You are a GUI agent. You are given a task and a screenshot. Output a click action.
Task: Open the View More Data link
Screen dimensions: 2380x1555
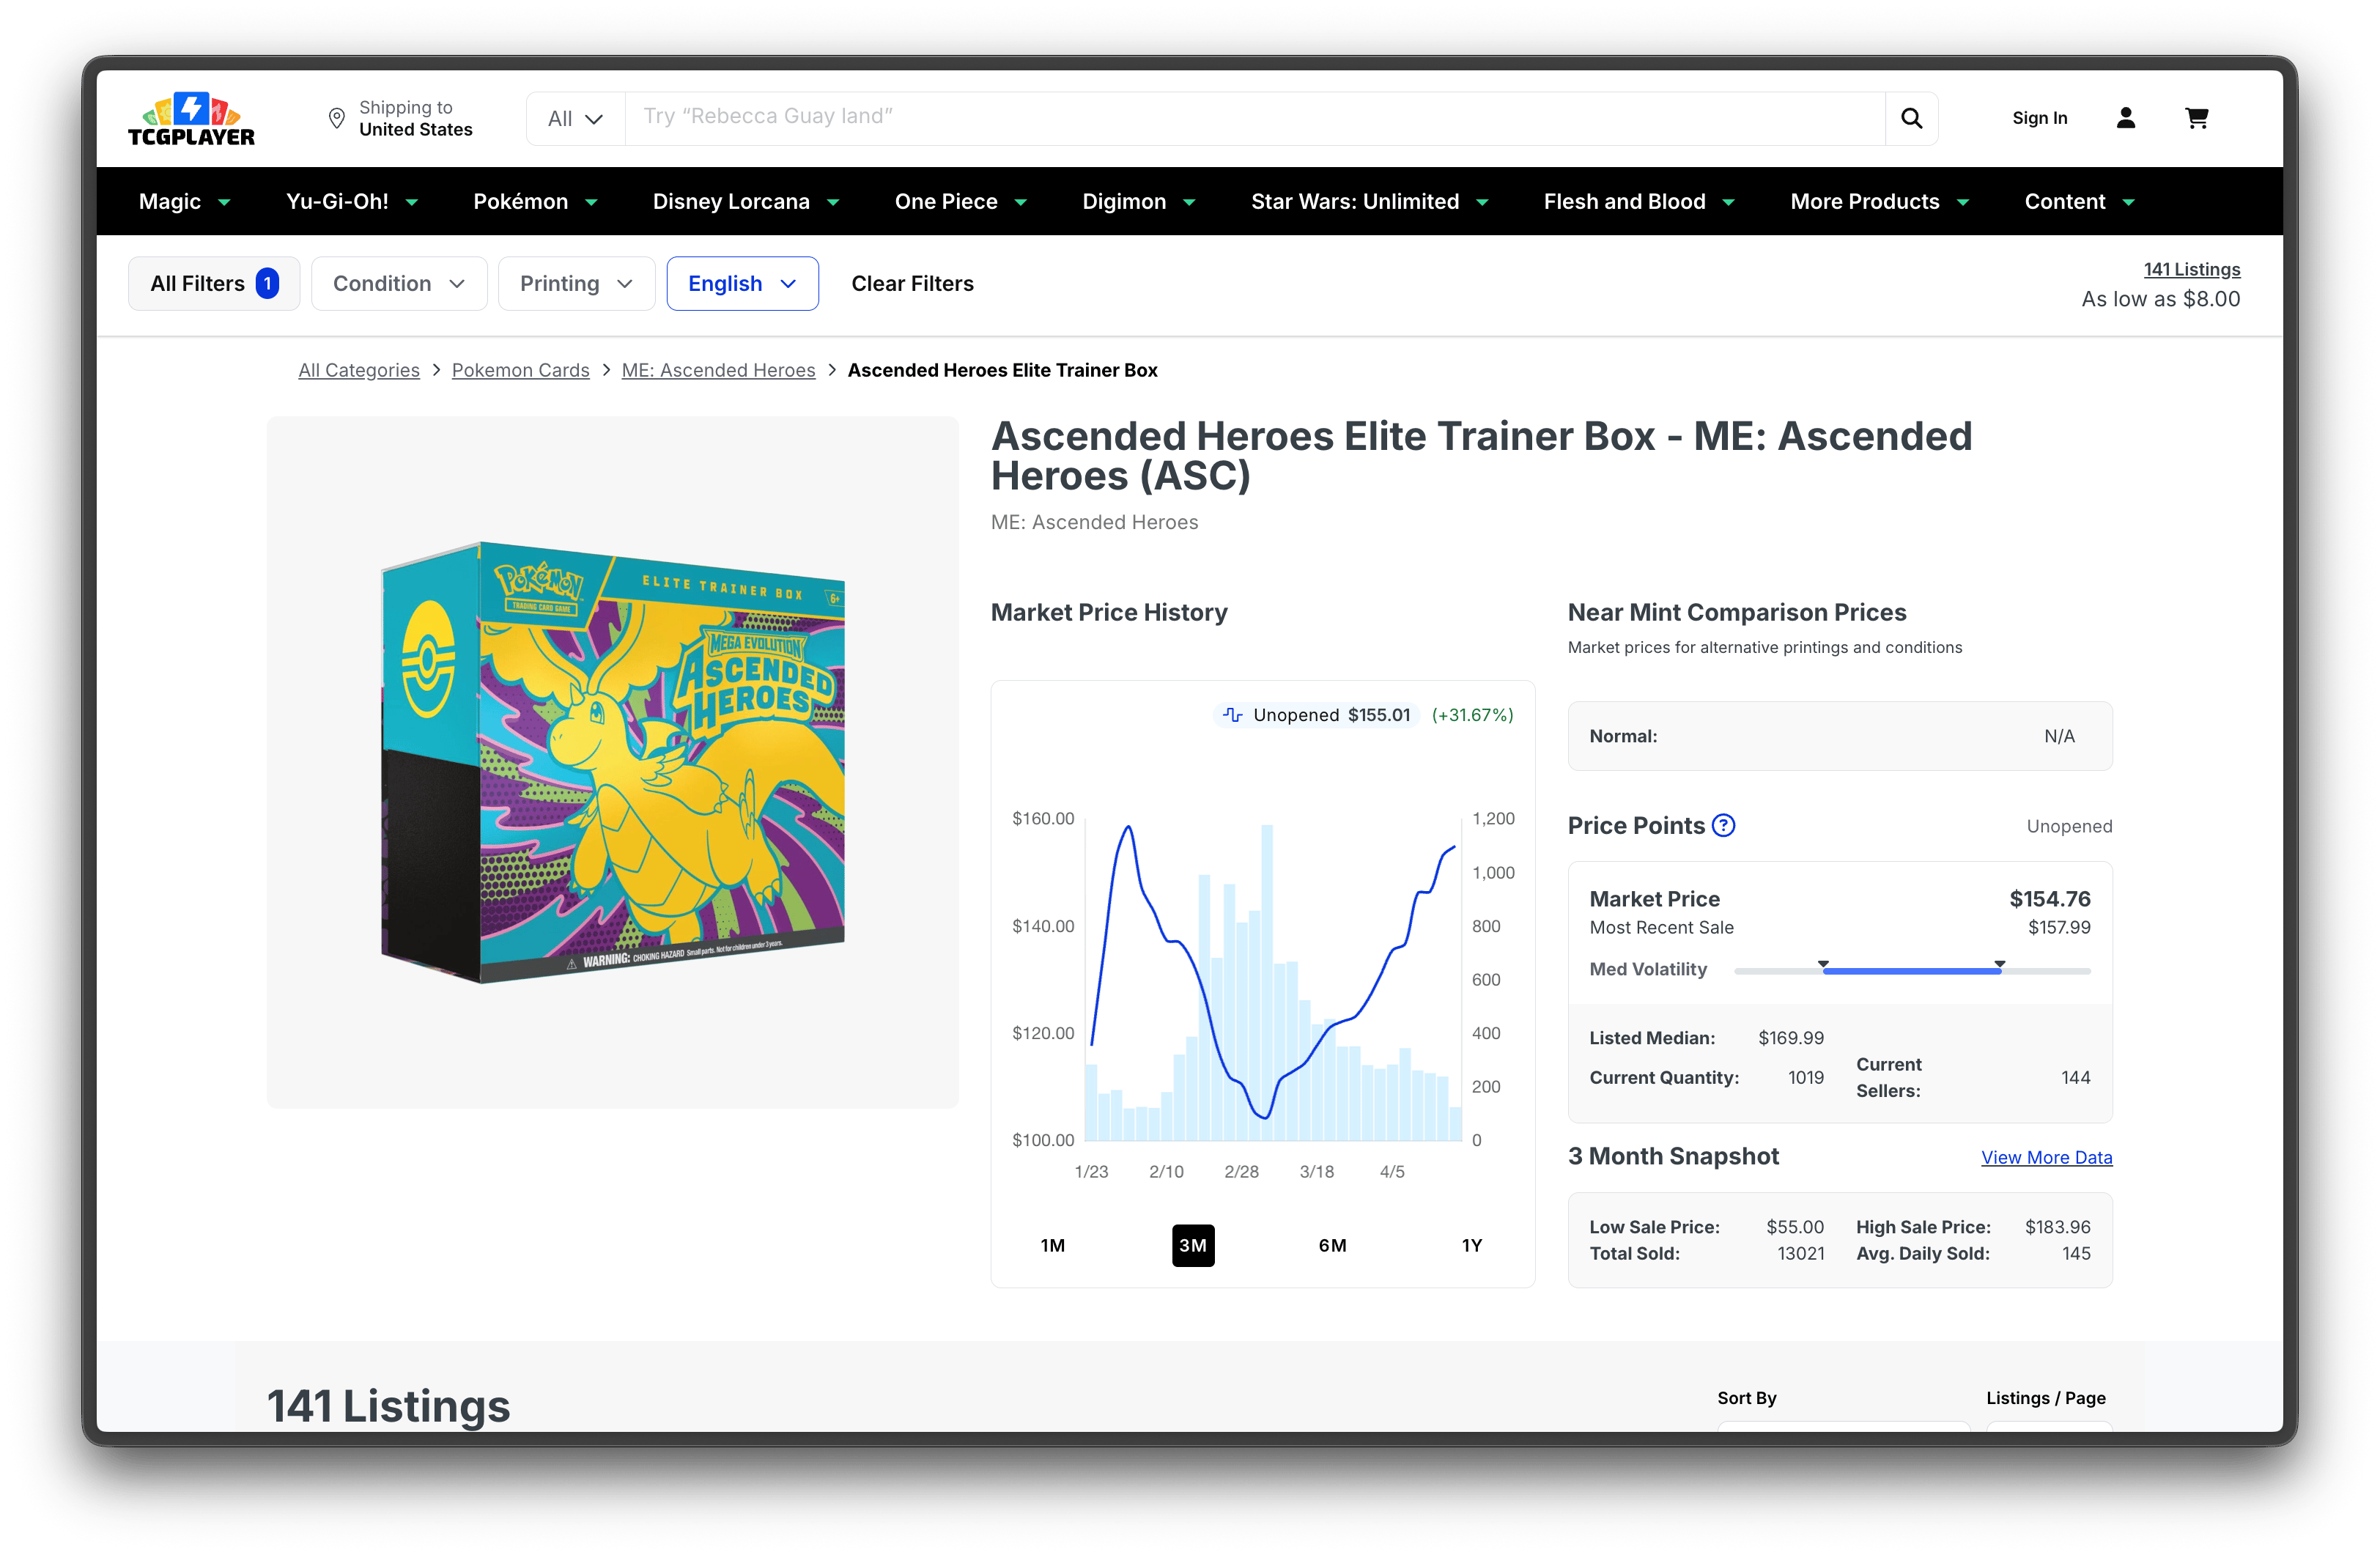click(x=2046, y=1157)
